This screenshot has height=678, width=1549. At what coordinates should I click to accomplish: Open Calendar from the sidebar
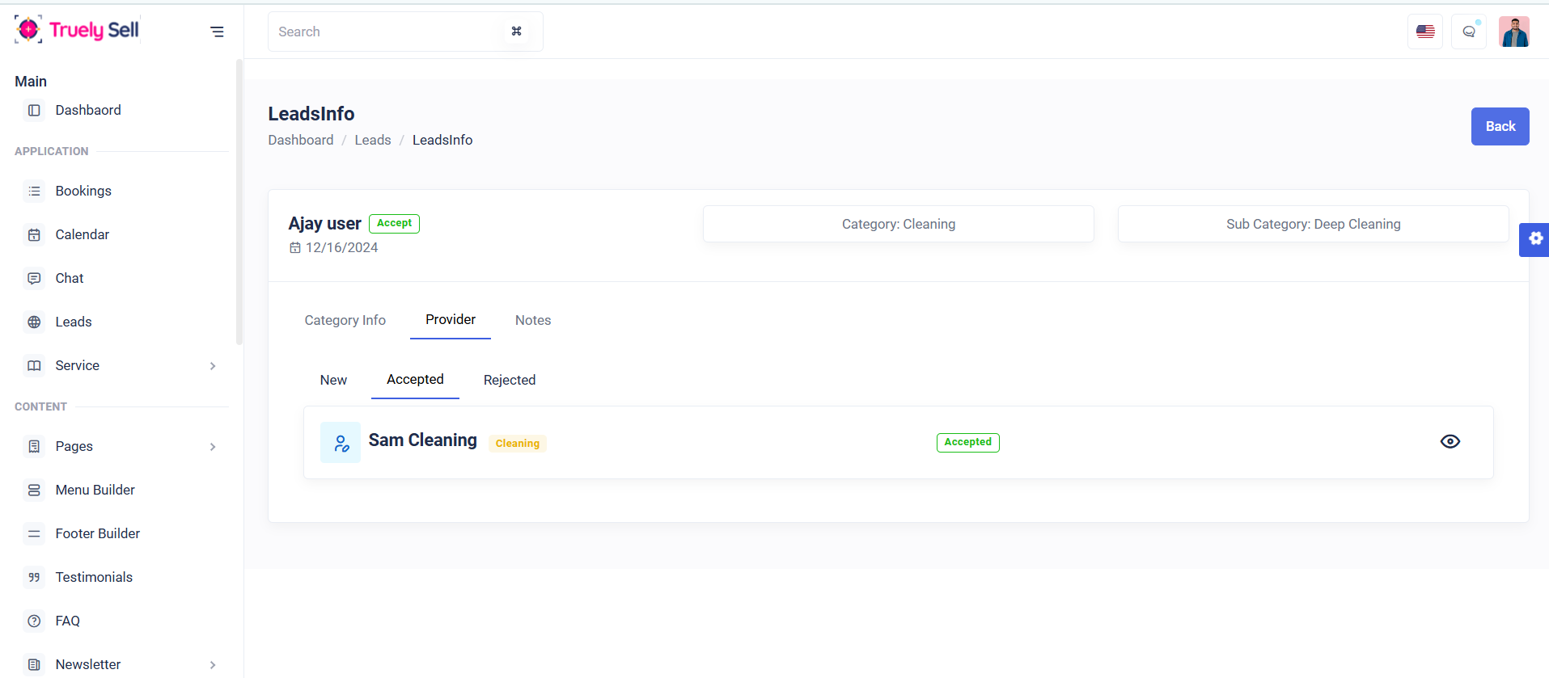[82, 234]
